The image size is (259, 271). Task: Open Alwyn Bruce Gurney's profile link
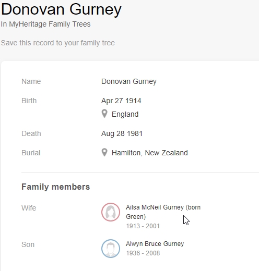[155, 244]
